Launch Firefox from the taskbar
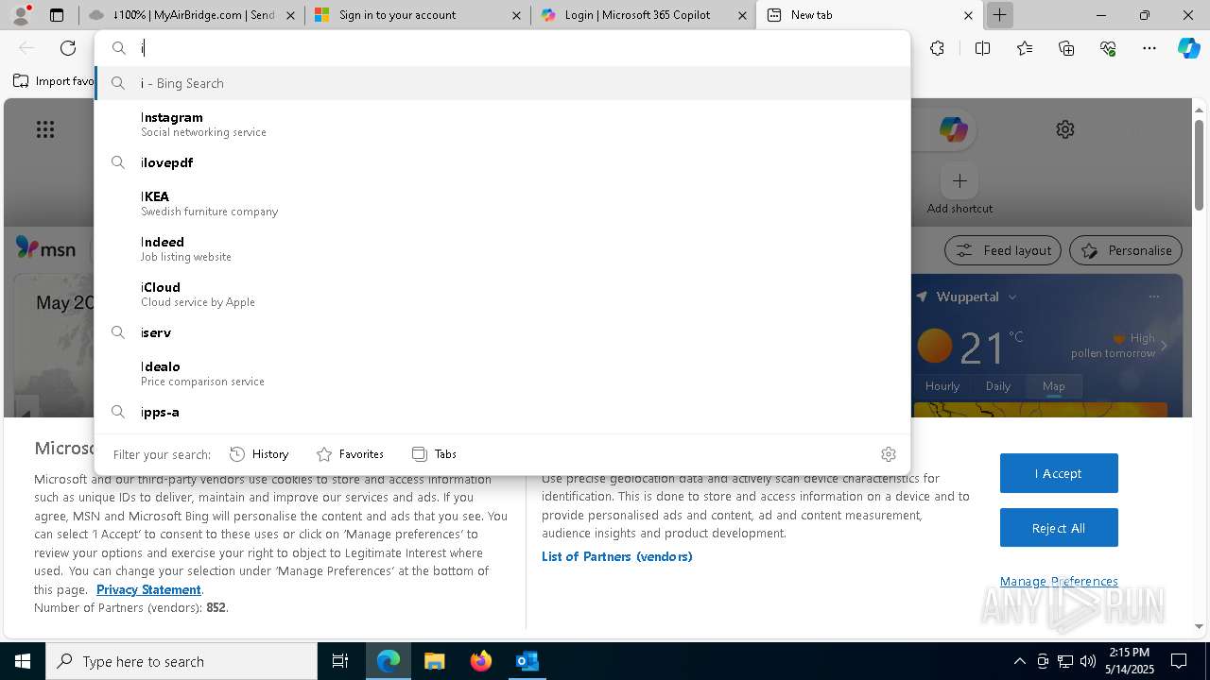Viewport: 1210px width, 680px height. [x=480, y=661]
